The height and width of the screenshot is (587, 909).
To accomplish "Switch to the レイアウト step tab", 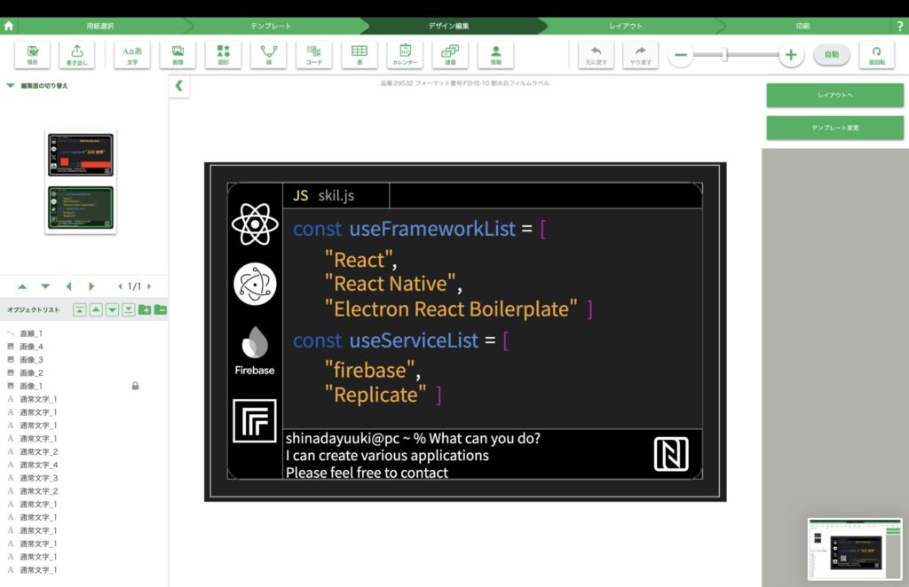I will coord(626,26).
